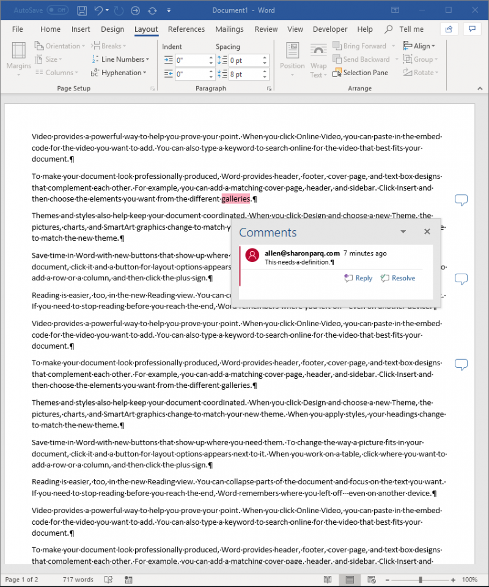Expand the Columns dropdown
Viewport: 489px width, 587px height.
57,73
